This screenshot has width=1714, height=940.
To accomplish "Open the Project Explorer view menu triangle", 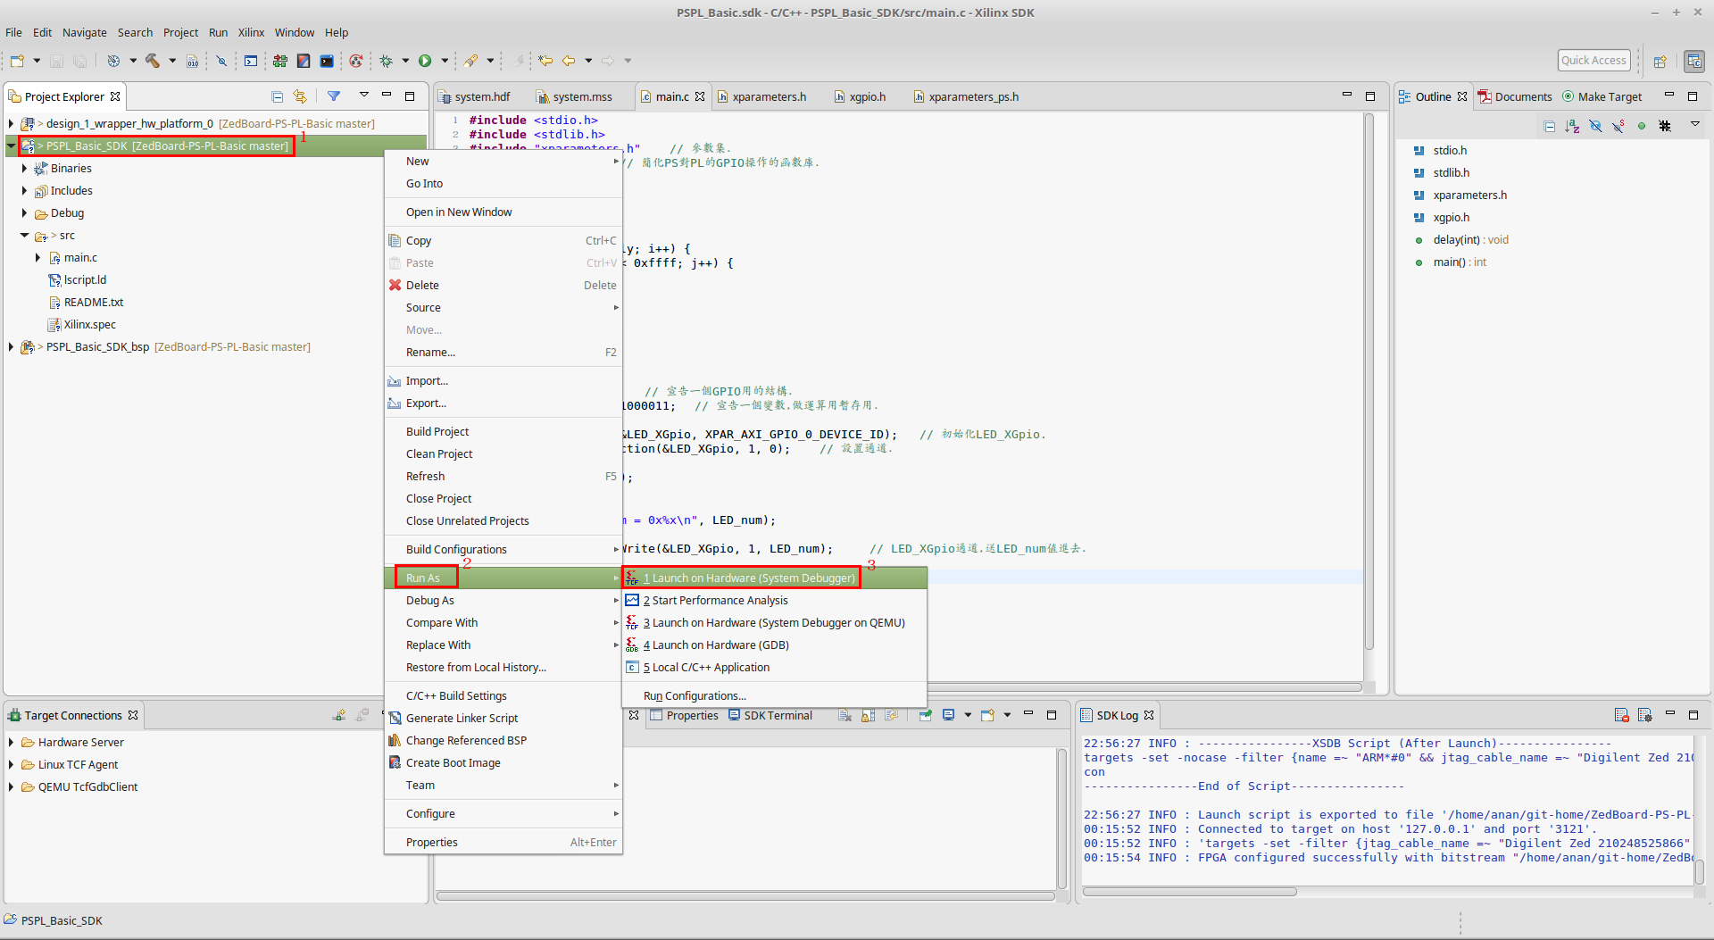I will [x=364, y=95].
